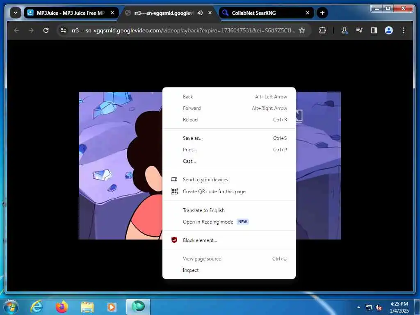
Task: Launch Internet Explorer from taskbar
Action: [37, 307]
